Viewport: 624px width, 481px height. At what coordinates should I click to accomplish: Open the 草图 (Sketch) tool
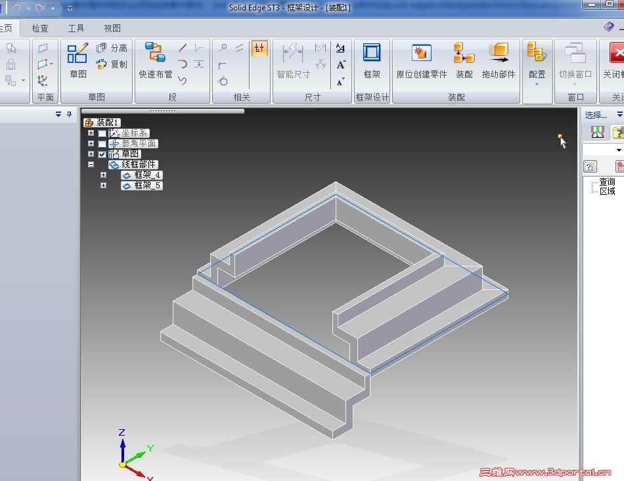78,60
